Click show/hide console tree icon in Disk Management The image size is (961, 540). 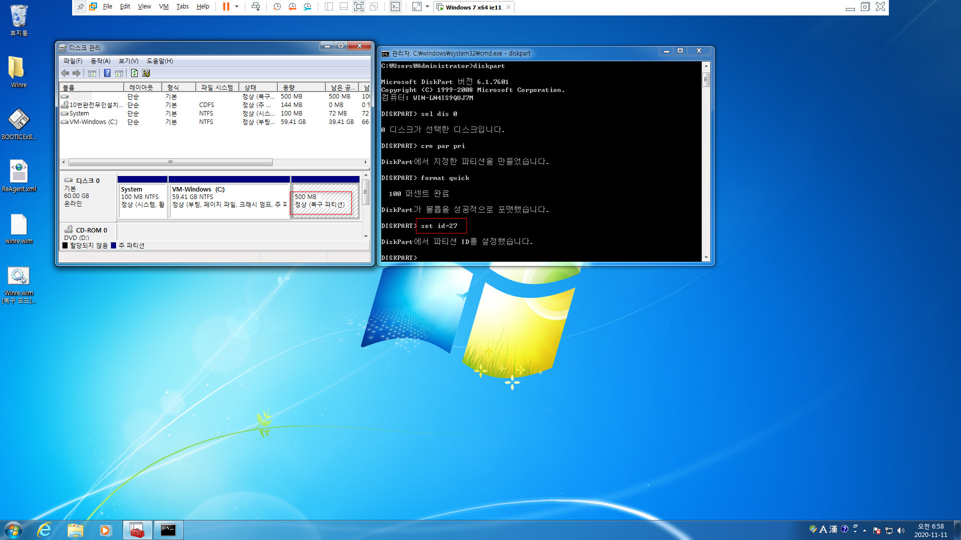tap(92, 73)
